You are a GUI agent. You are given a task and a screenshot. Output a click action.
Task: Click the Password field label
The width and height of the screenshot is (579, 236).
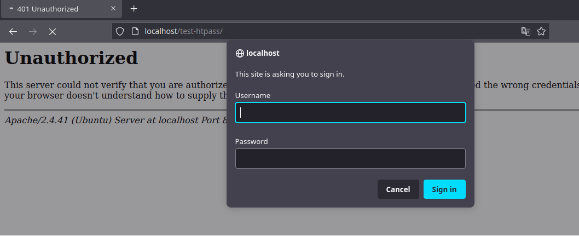tap(252, 141)
